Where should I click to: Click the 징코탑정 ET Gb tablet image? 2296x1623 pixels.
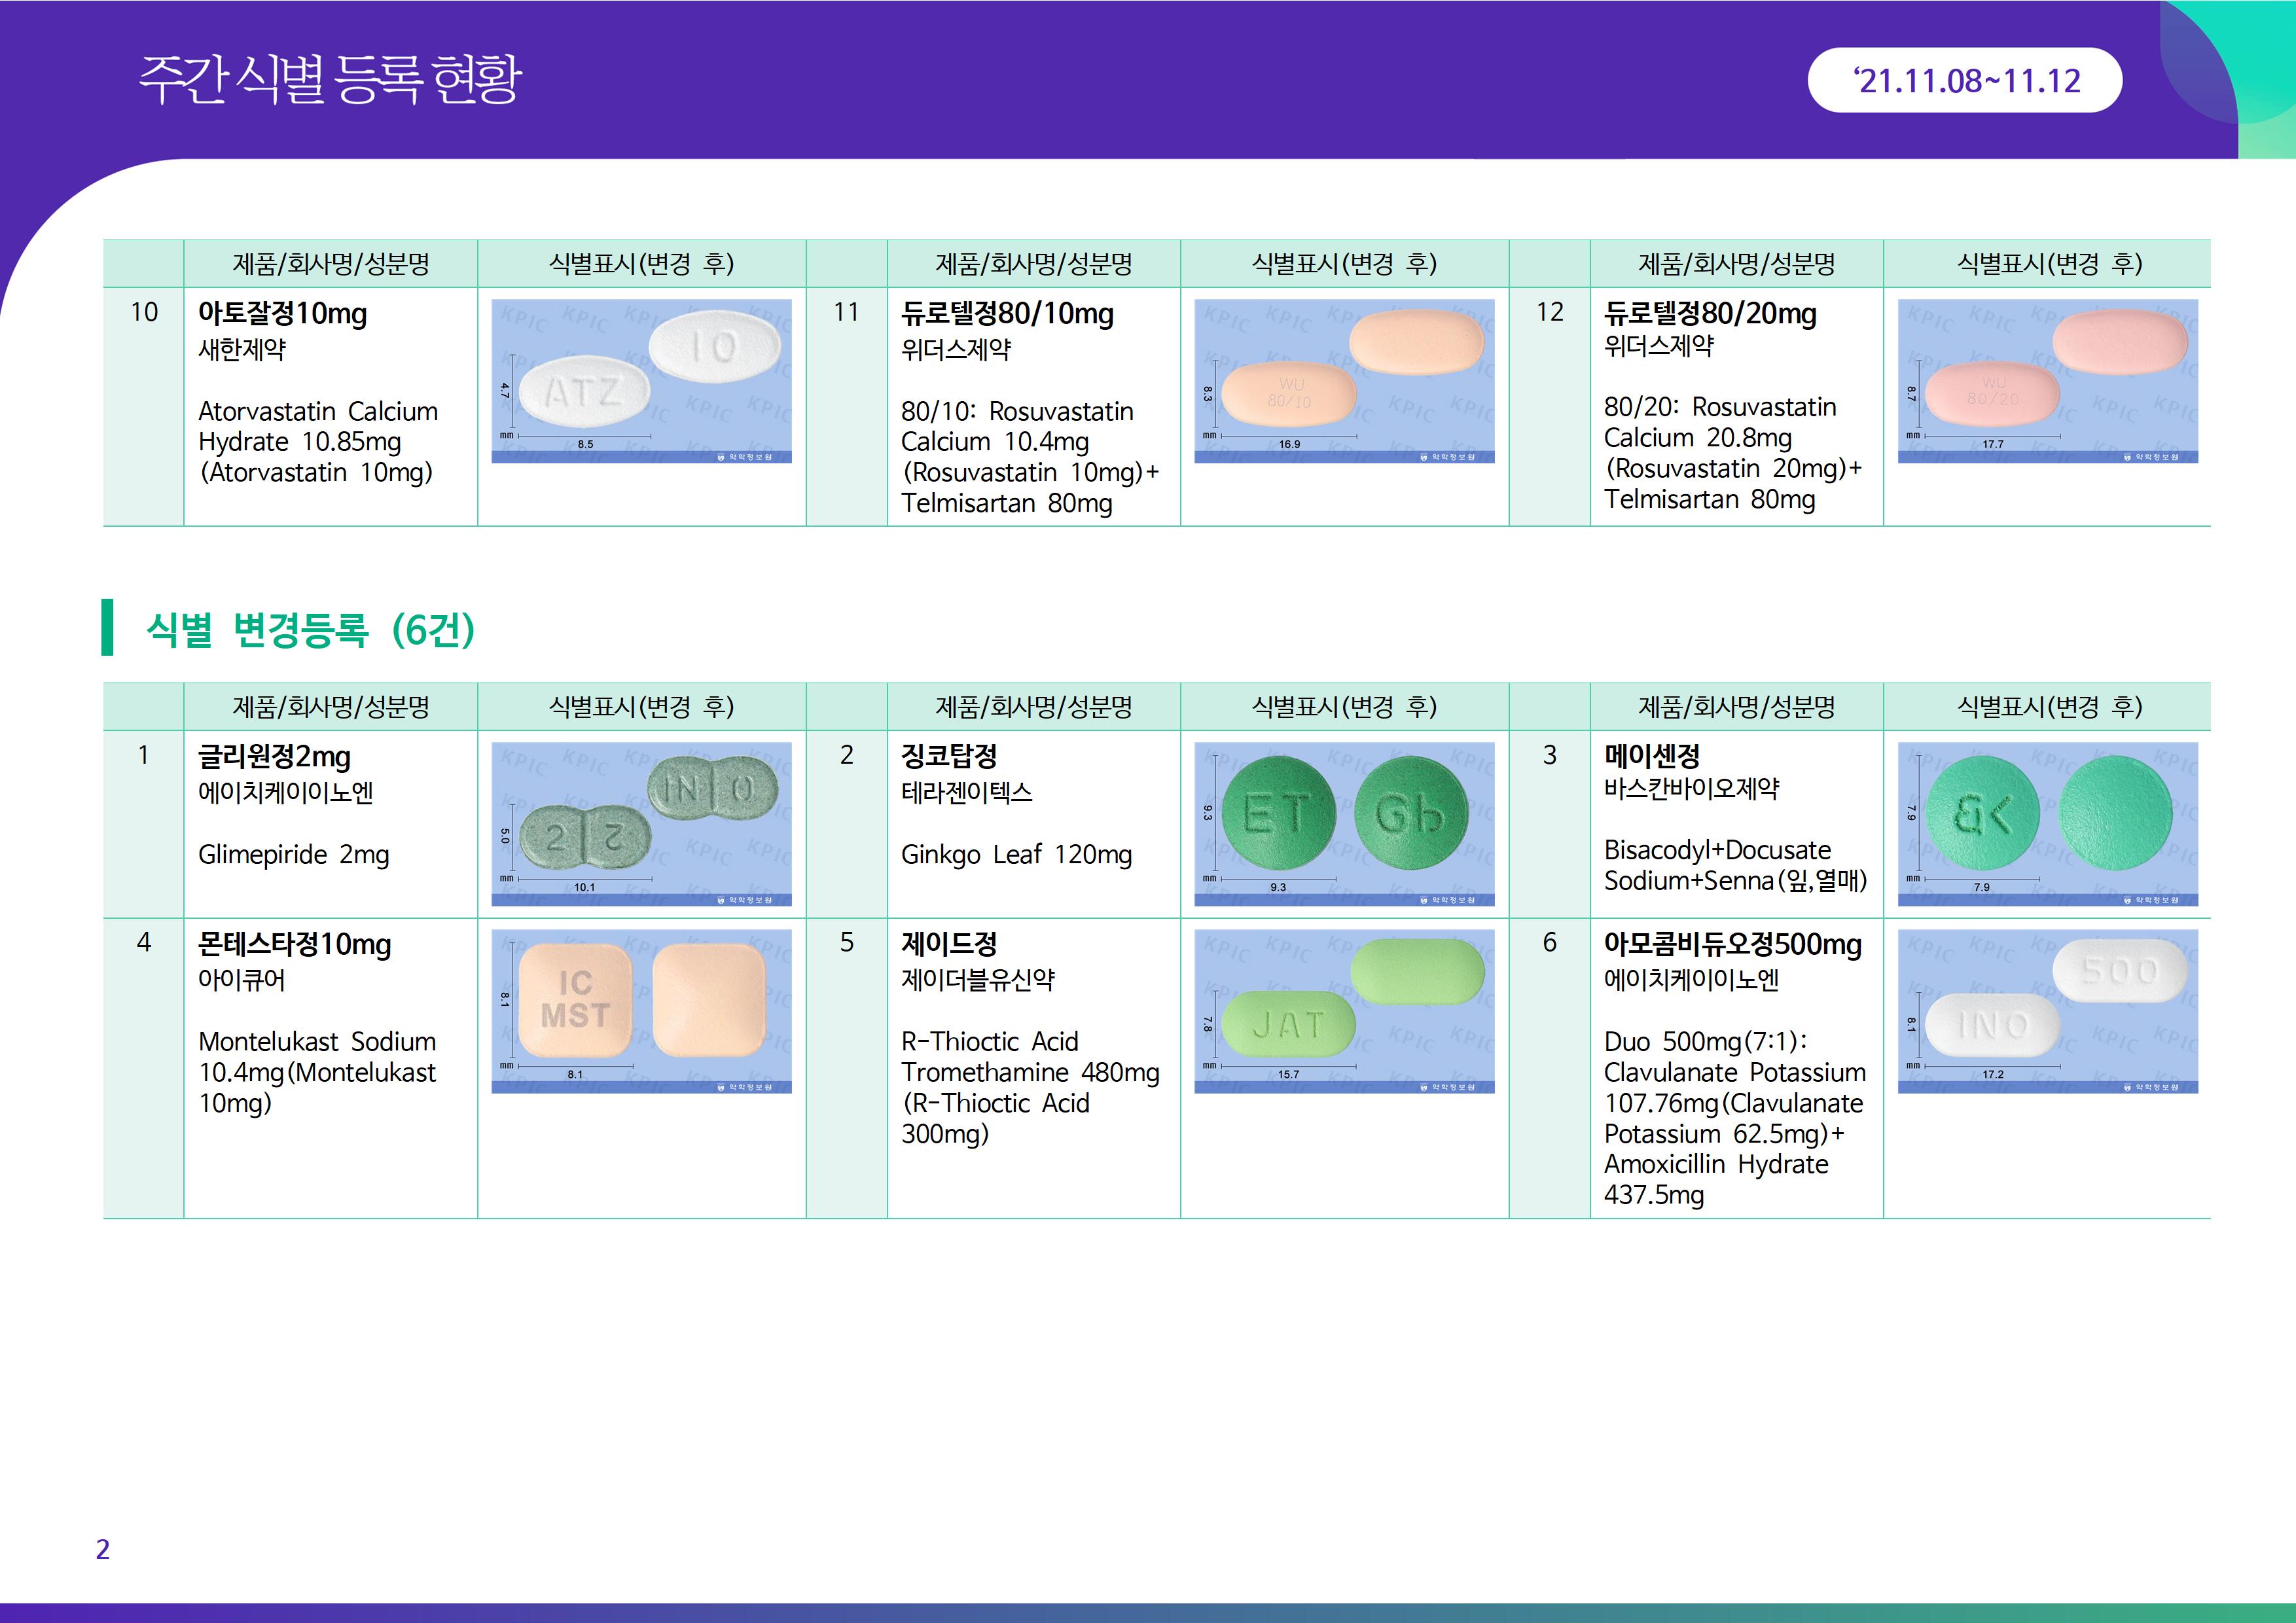click(x=1344, y=824)
